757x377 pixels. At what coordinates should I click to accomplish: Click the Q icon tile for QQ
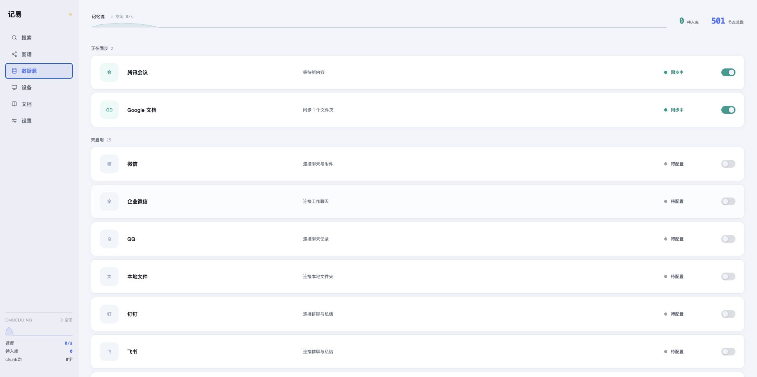tap(109, 239)
